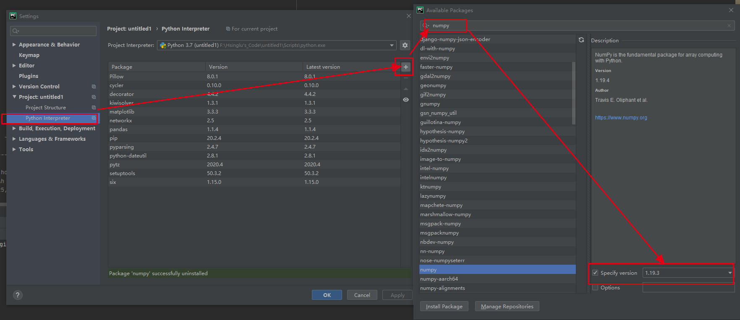The width and height of the screenshot is (740, 320).
Task: Select hypothesis-numpy2 package
Action: pos(497,141)
